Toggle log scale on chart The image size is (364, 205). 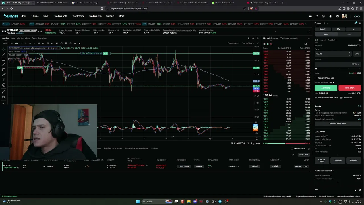253,143
